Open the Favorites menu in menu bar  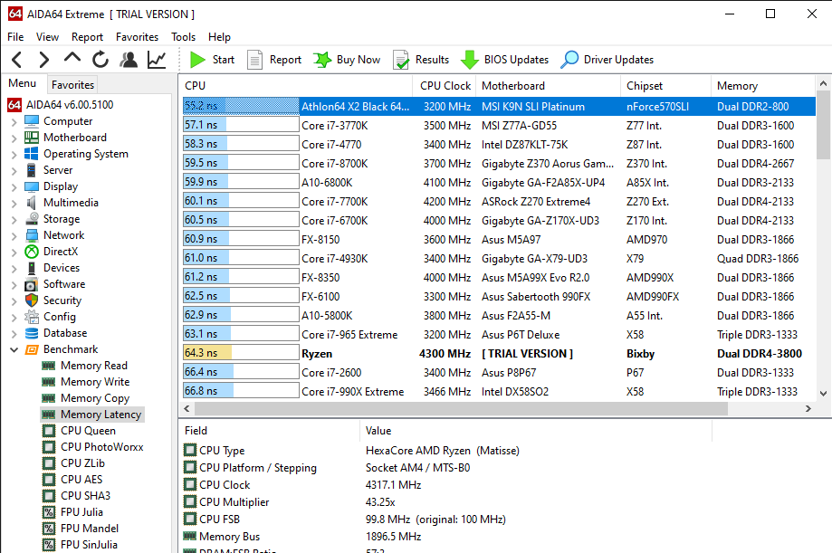[x=137, y=36]
